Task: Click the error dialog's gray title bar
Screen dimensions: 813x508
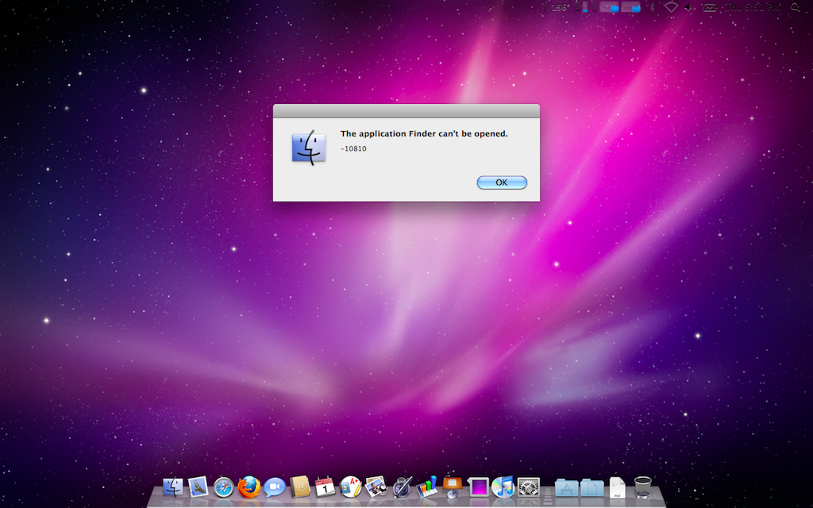Action: pos(406,111)
